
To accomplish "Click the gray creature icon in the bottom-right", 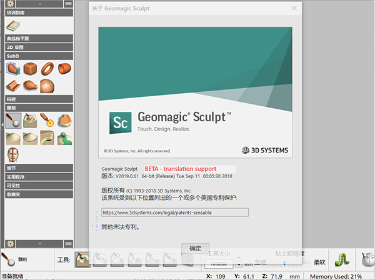I will click(x=368, y=259).
